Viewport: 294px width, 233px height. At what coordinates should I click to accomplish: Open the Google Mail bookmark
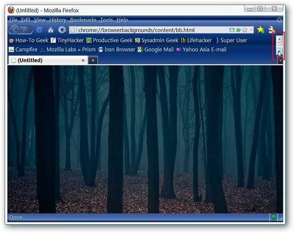(155, 50)
